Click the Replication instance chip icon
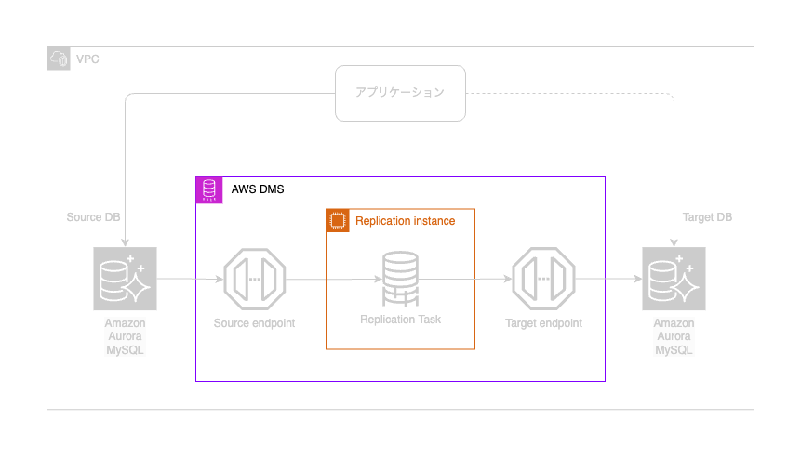Viewport: 801px width, 457px height. [x=338, y=221]
